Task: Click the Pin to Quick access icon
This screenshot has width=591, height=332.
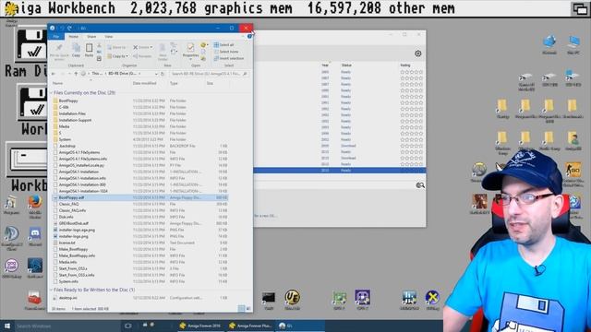Action: [x=59, y=48]
